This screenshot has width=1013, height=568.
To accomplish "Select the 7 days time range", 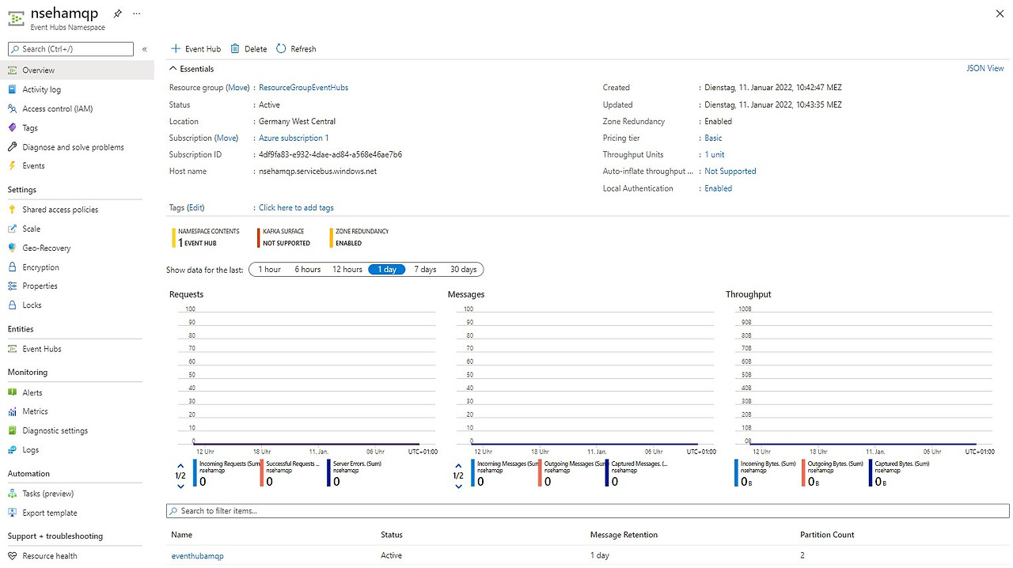I will (x=424, y=269).
